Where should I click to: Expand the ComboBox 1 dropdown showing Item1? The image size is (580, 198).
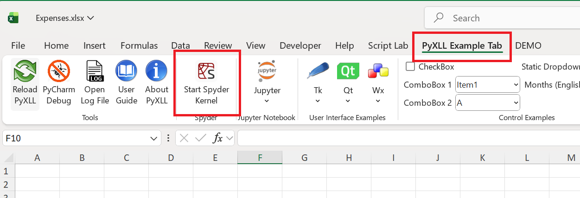tap(516, 85)
